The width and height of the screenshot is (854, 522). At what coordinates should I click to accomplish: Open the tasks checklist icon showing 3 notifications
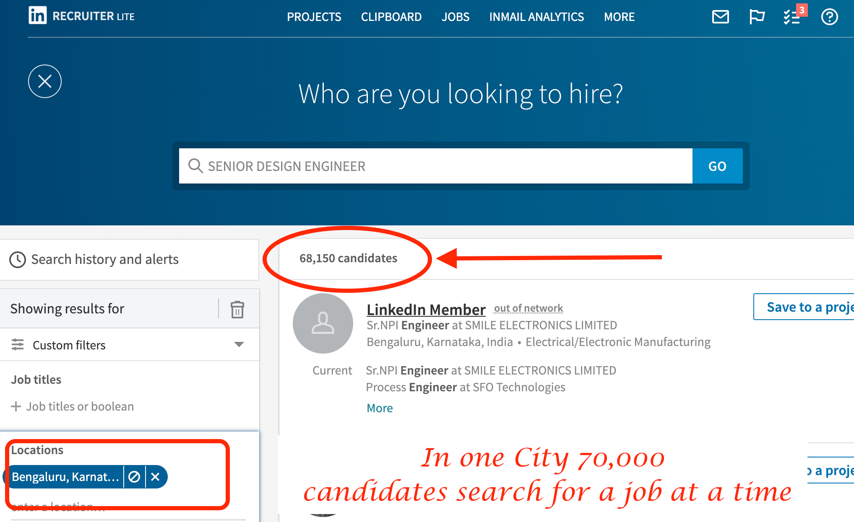click(792, 18)
